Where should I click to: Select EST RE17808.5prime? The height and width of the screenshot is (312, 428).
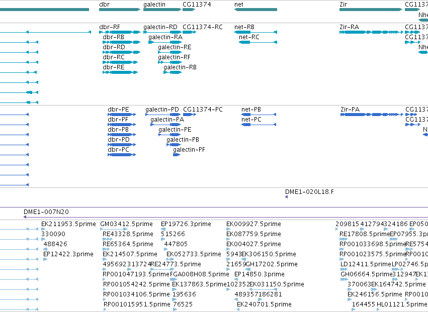pyautogui.click(x=344, y=239)
